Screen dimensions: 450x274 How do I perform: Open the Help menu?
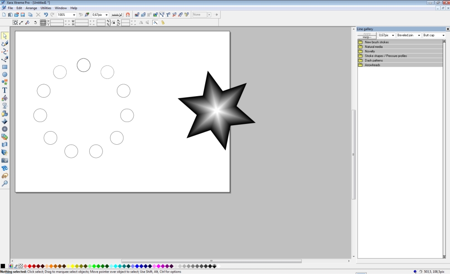coord(74,8)
